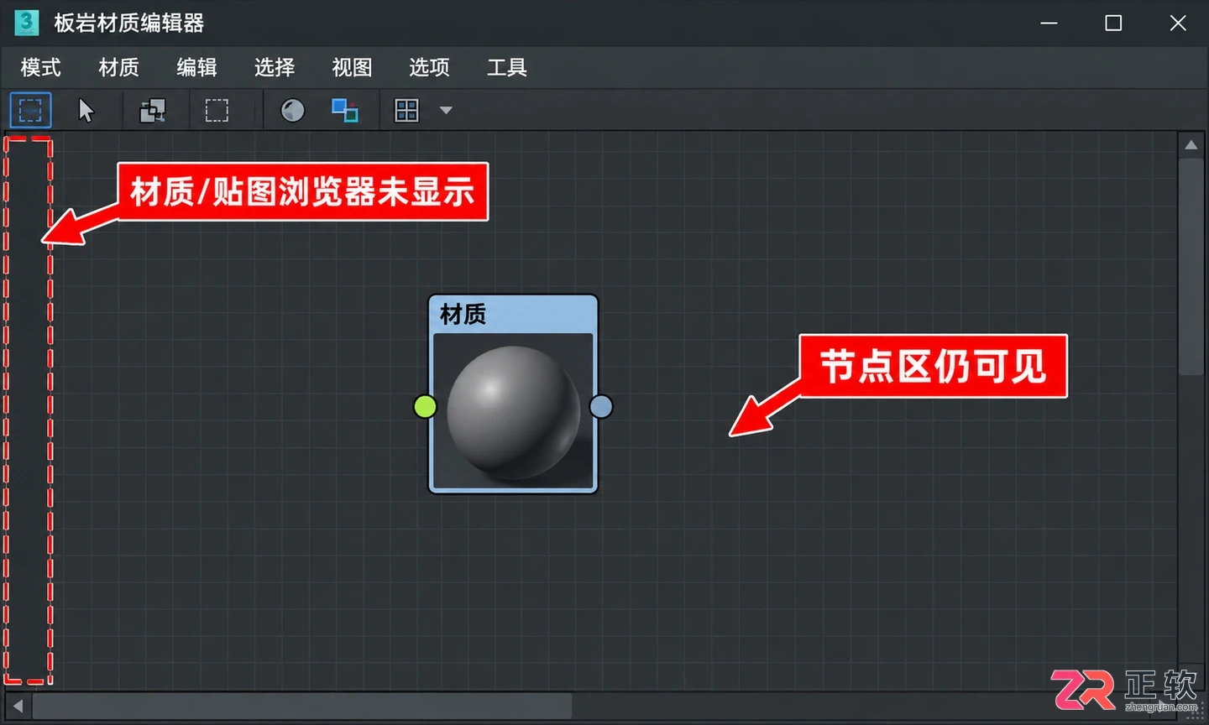Click the blue output socket on the node
Viewport: 1209px width, 725px height.
(x=601, y=406)
